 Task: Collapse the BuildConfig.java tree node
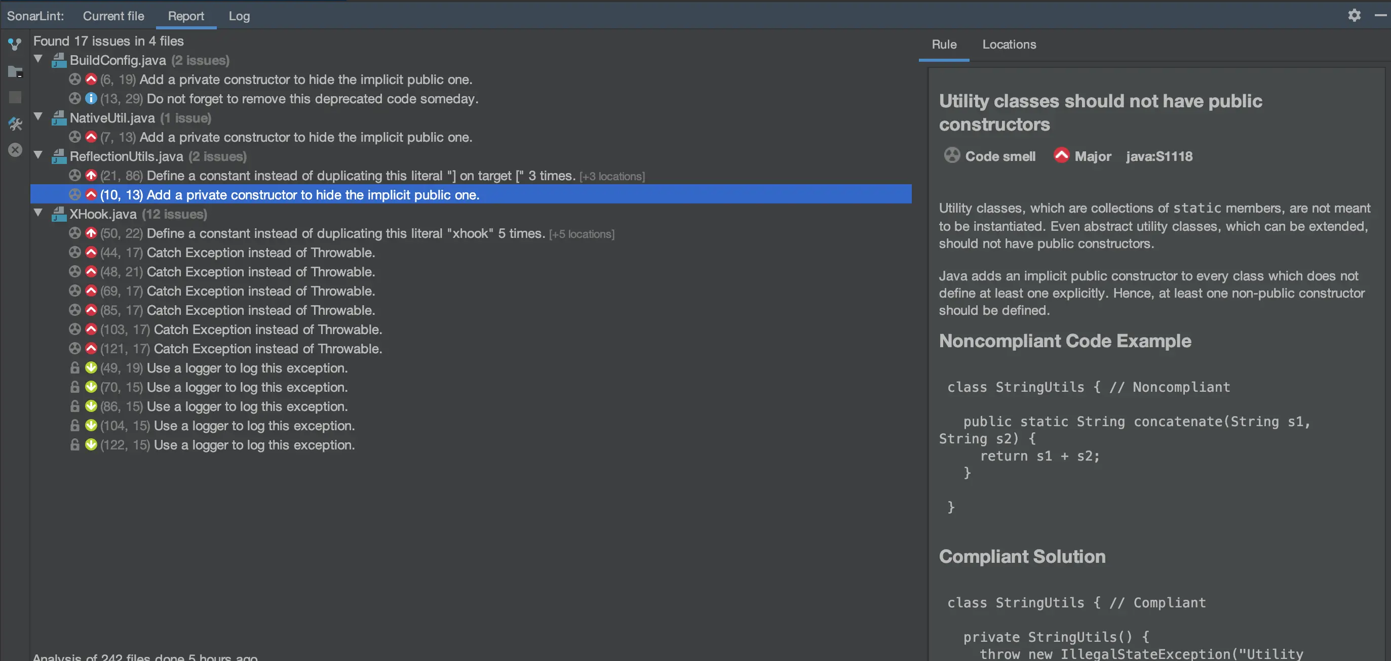click(38, 59)
